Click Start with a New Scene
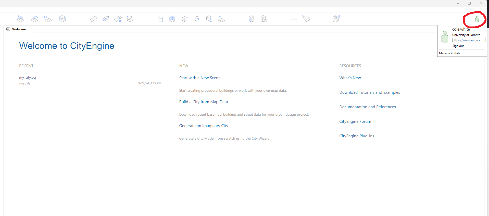Image resolution: width=489 pixels, height=216 pixels. (200, 78)
